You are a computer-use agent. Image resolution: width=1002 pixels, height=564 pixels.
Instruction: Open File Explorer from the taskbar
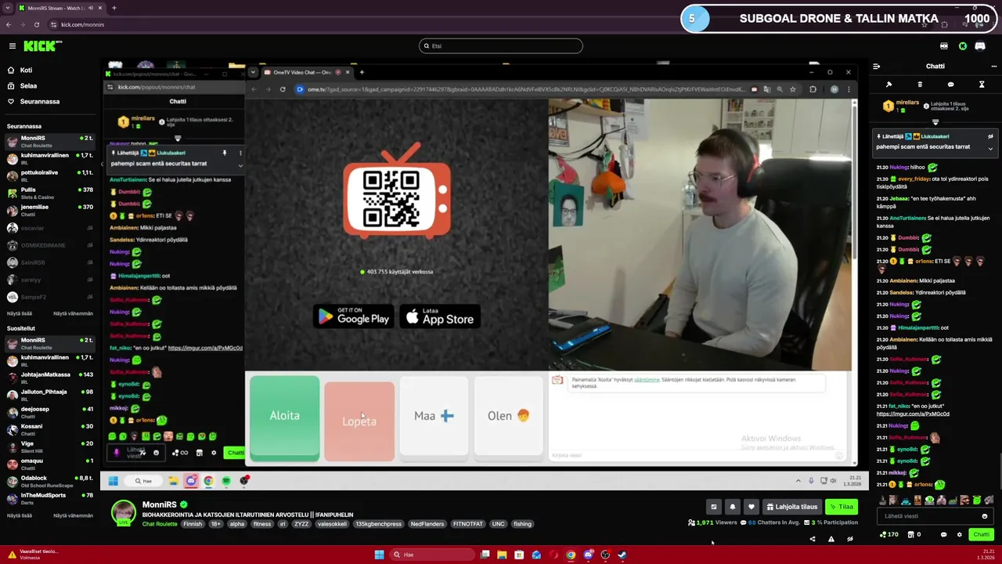coord(502,555)
